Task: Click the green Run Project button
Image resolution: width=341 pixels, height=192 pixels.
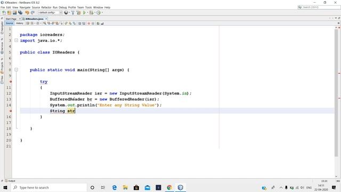Action: pyautogui.click(x=84, y=13)
